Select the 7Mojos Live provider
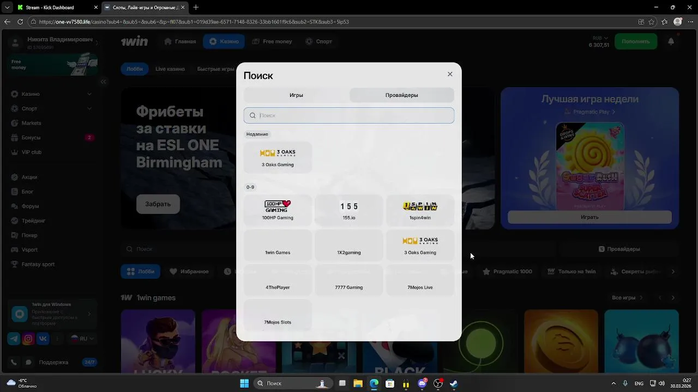Viewport: 698px width, 392px height. [420, 280]
